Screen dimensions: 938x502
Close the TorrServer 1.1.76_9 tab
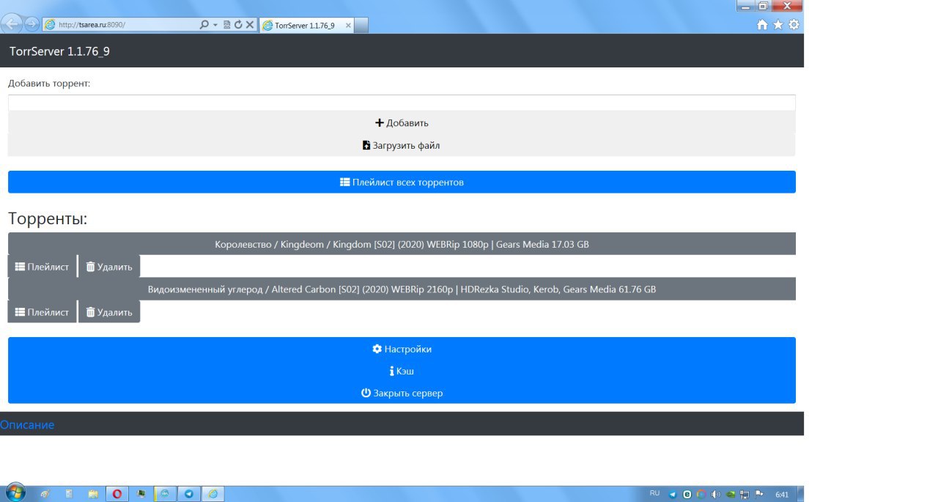click(x=348, y=25)
